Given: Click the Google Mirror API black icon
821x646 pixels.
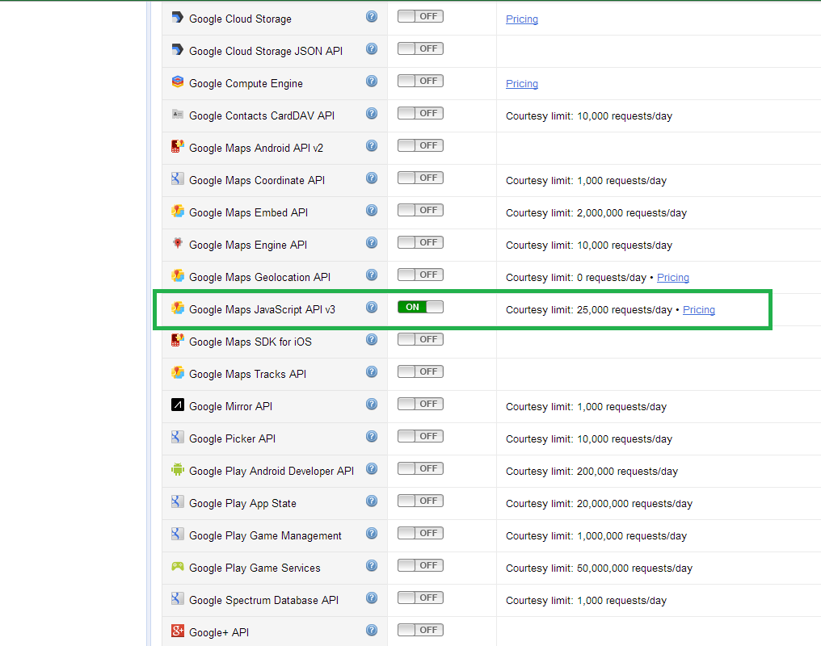Looking at the screenshot, I should click(178, 405).
